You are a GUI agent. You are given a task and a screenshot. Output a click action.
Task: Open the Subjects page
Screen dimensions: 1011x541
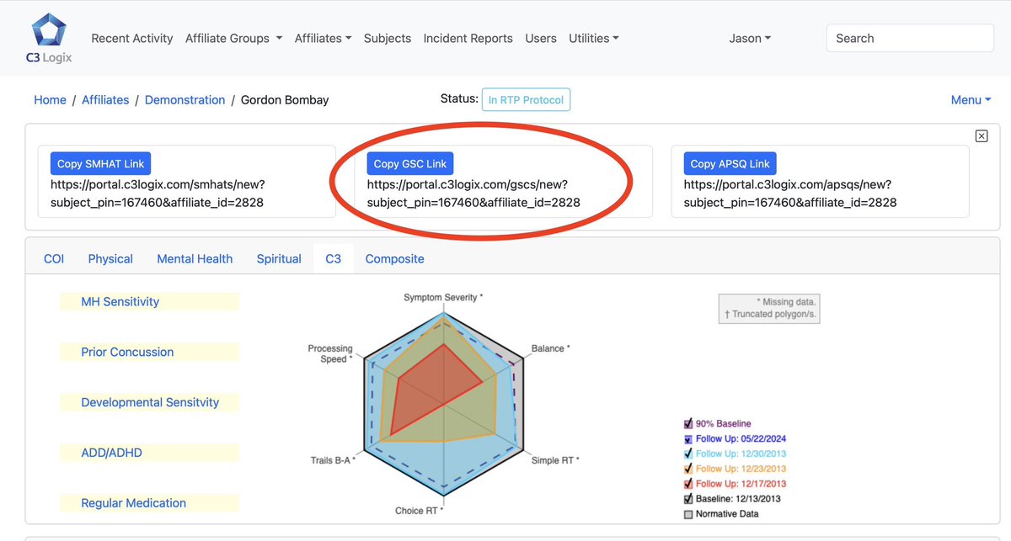point(388,38)
